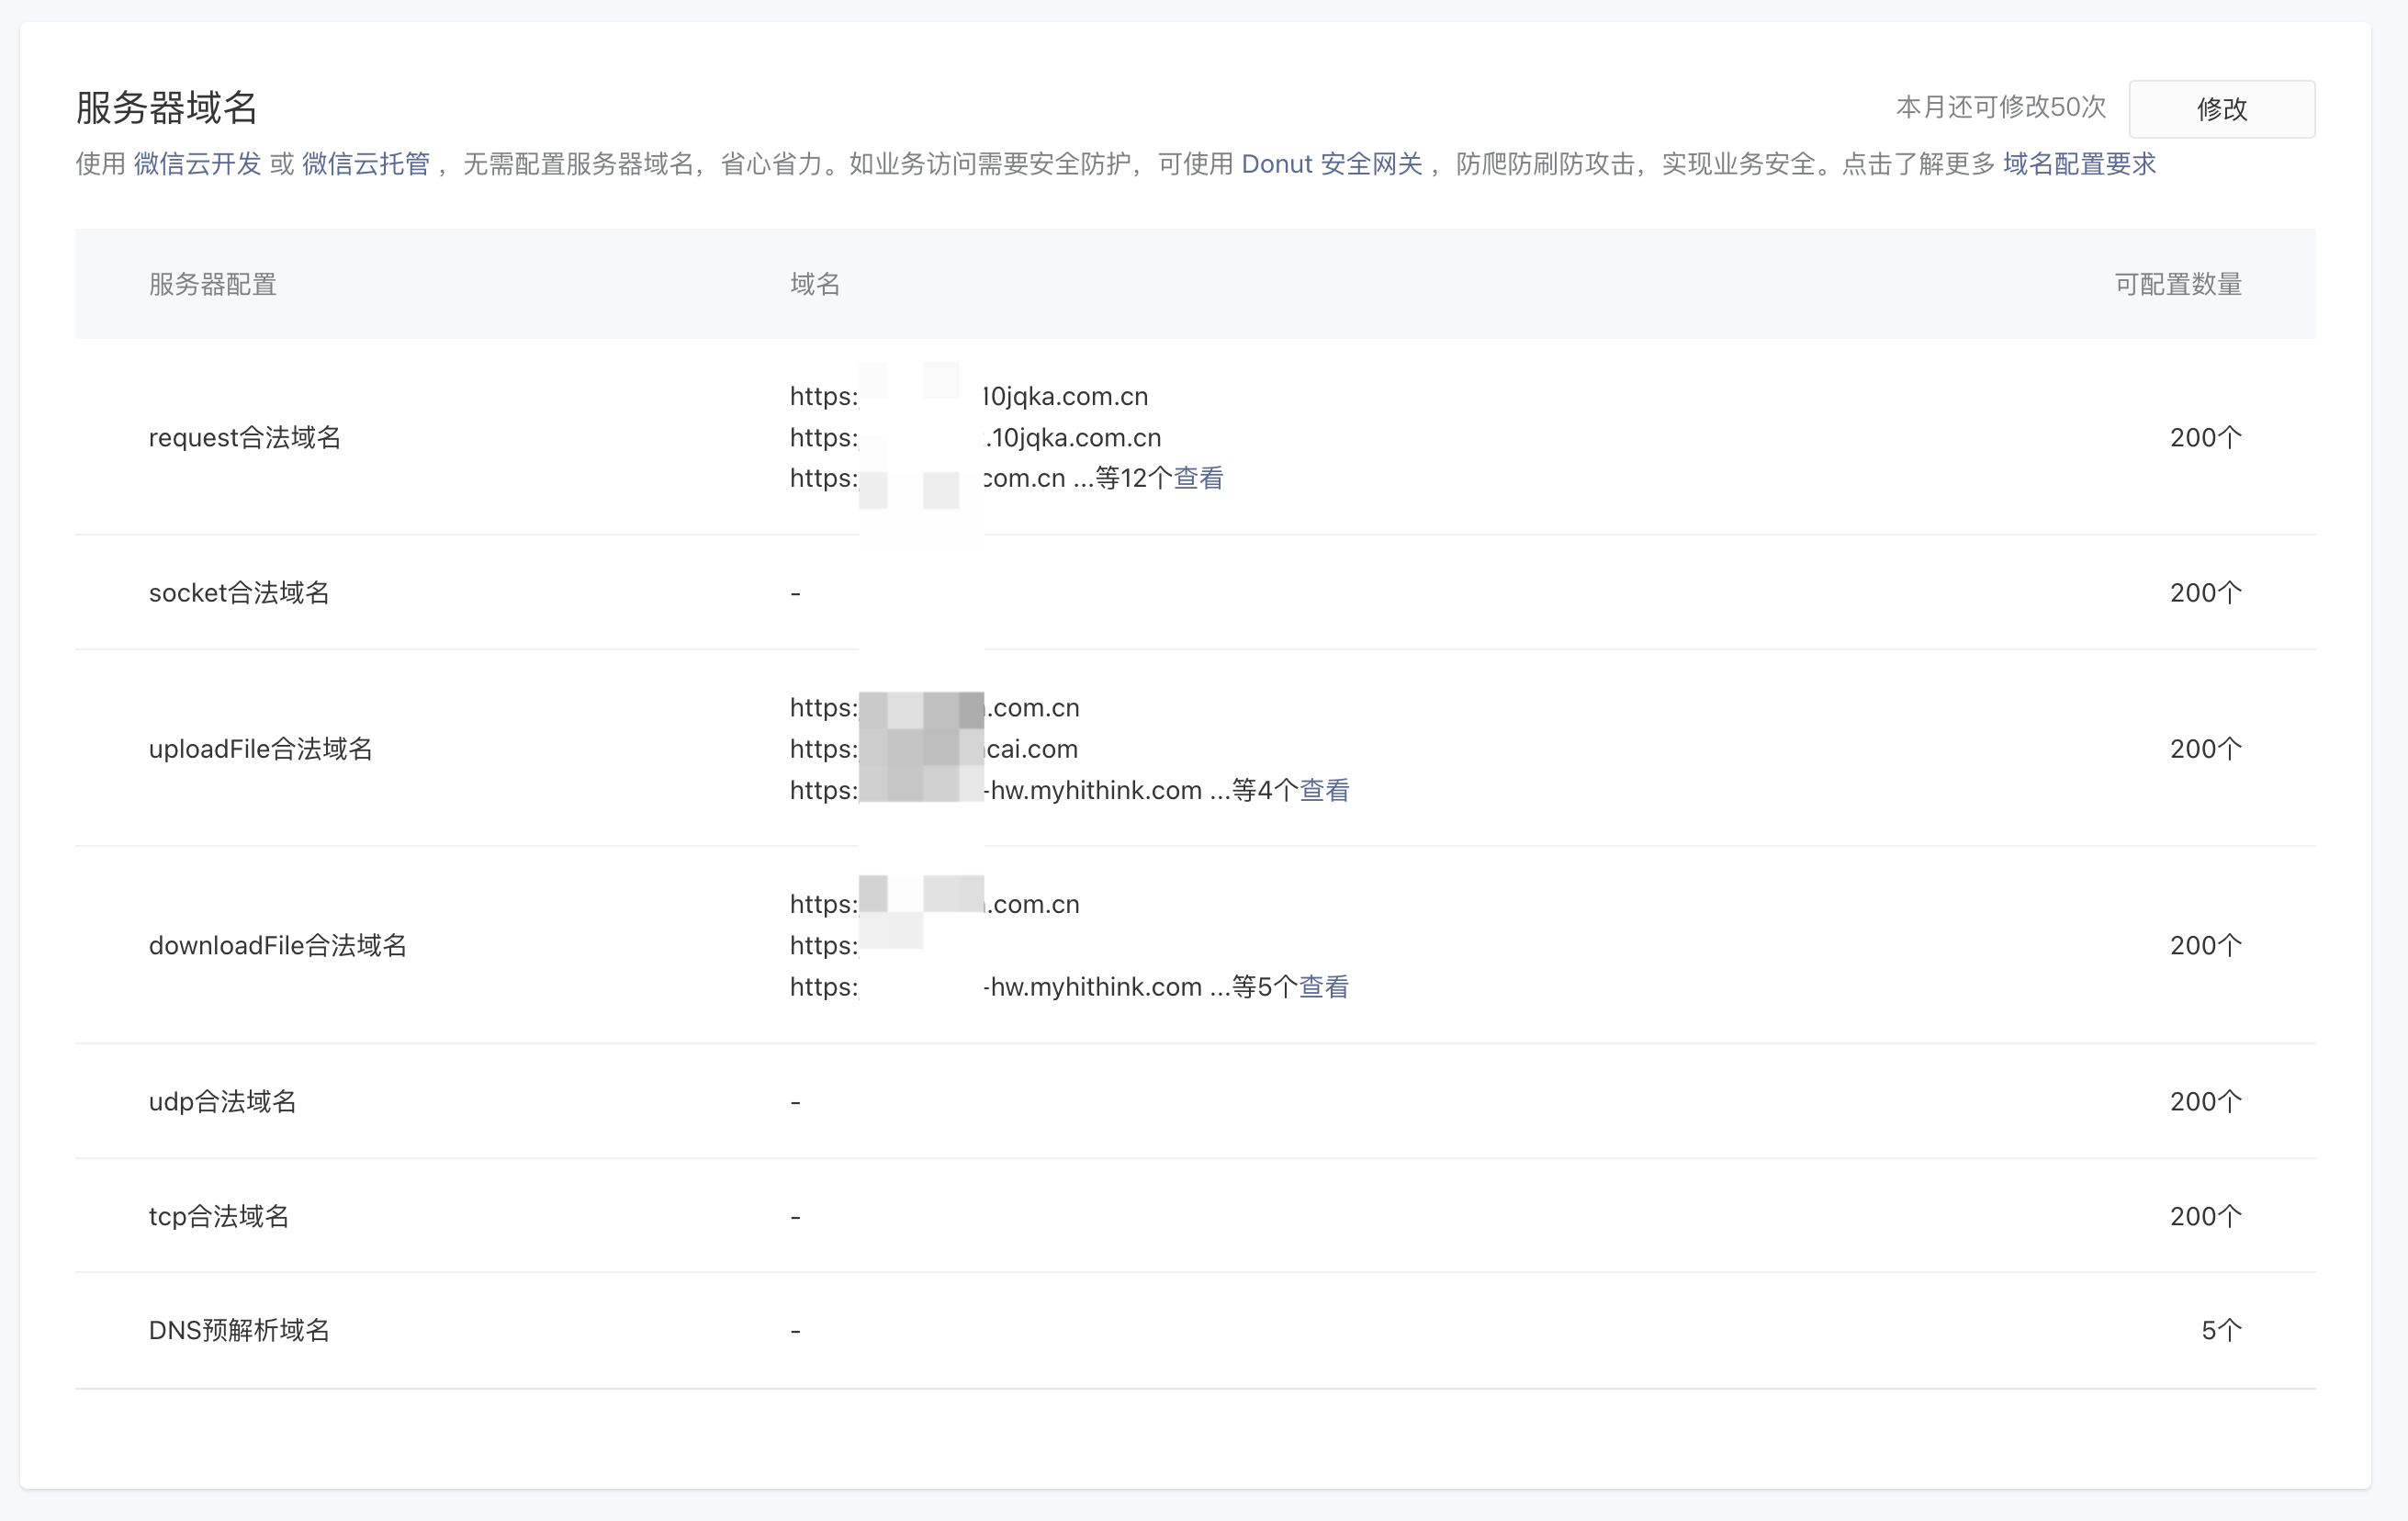The width and height of the screenshot is (2408, 1521).
Task: Open the Donut 安全网关 link
Action: pyautogui.click(x=1331, y=164)
